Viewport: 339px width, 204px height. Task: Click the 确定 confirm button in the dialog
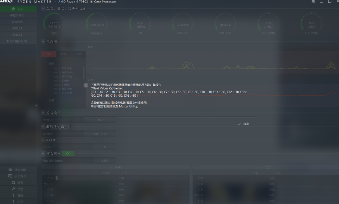243,124
